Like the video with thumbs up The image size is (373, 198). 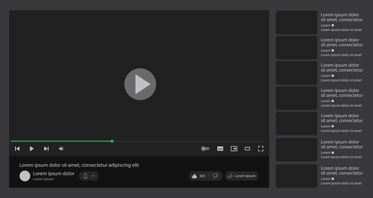(195, 176)
